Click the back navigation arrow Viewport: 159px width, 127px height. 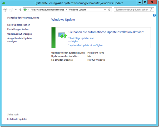[x=5, y=10]
